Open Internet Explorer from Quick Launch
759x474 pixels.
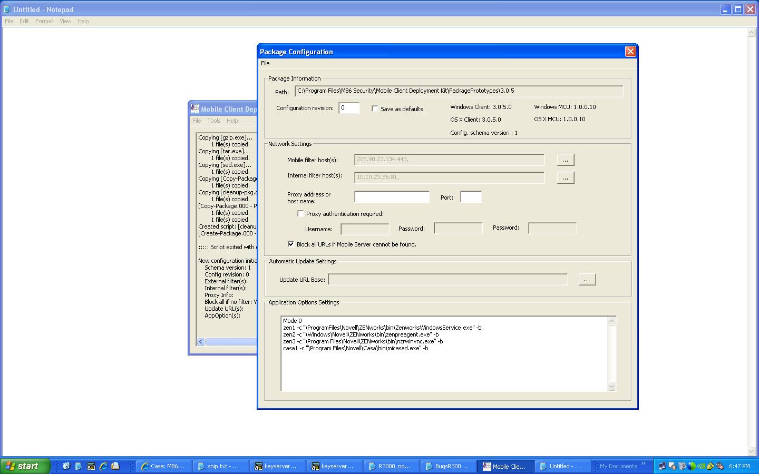[x=103, y=466]
